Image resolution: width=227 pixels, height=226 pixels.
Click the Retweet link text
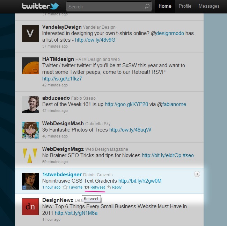tap(97, 187)
